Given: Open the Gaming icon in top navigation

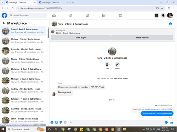Looking at the screenshot, I should pos(120,15).
